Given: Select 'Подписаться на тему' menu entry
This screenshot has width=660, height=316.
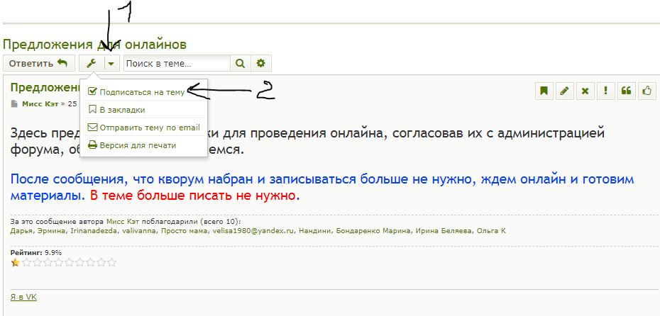Looking at the screenshot, I should pyautogui.click(x=142, y=92).
